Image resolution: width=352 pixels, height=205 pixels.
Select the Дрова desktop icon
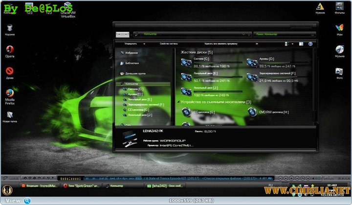pos(10,73)
